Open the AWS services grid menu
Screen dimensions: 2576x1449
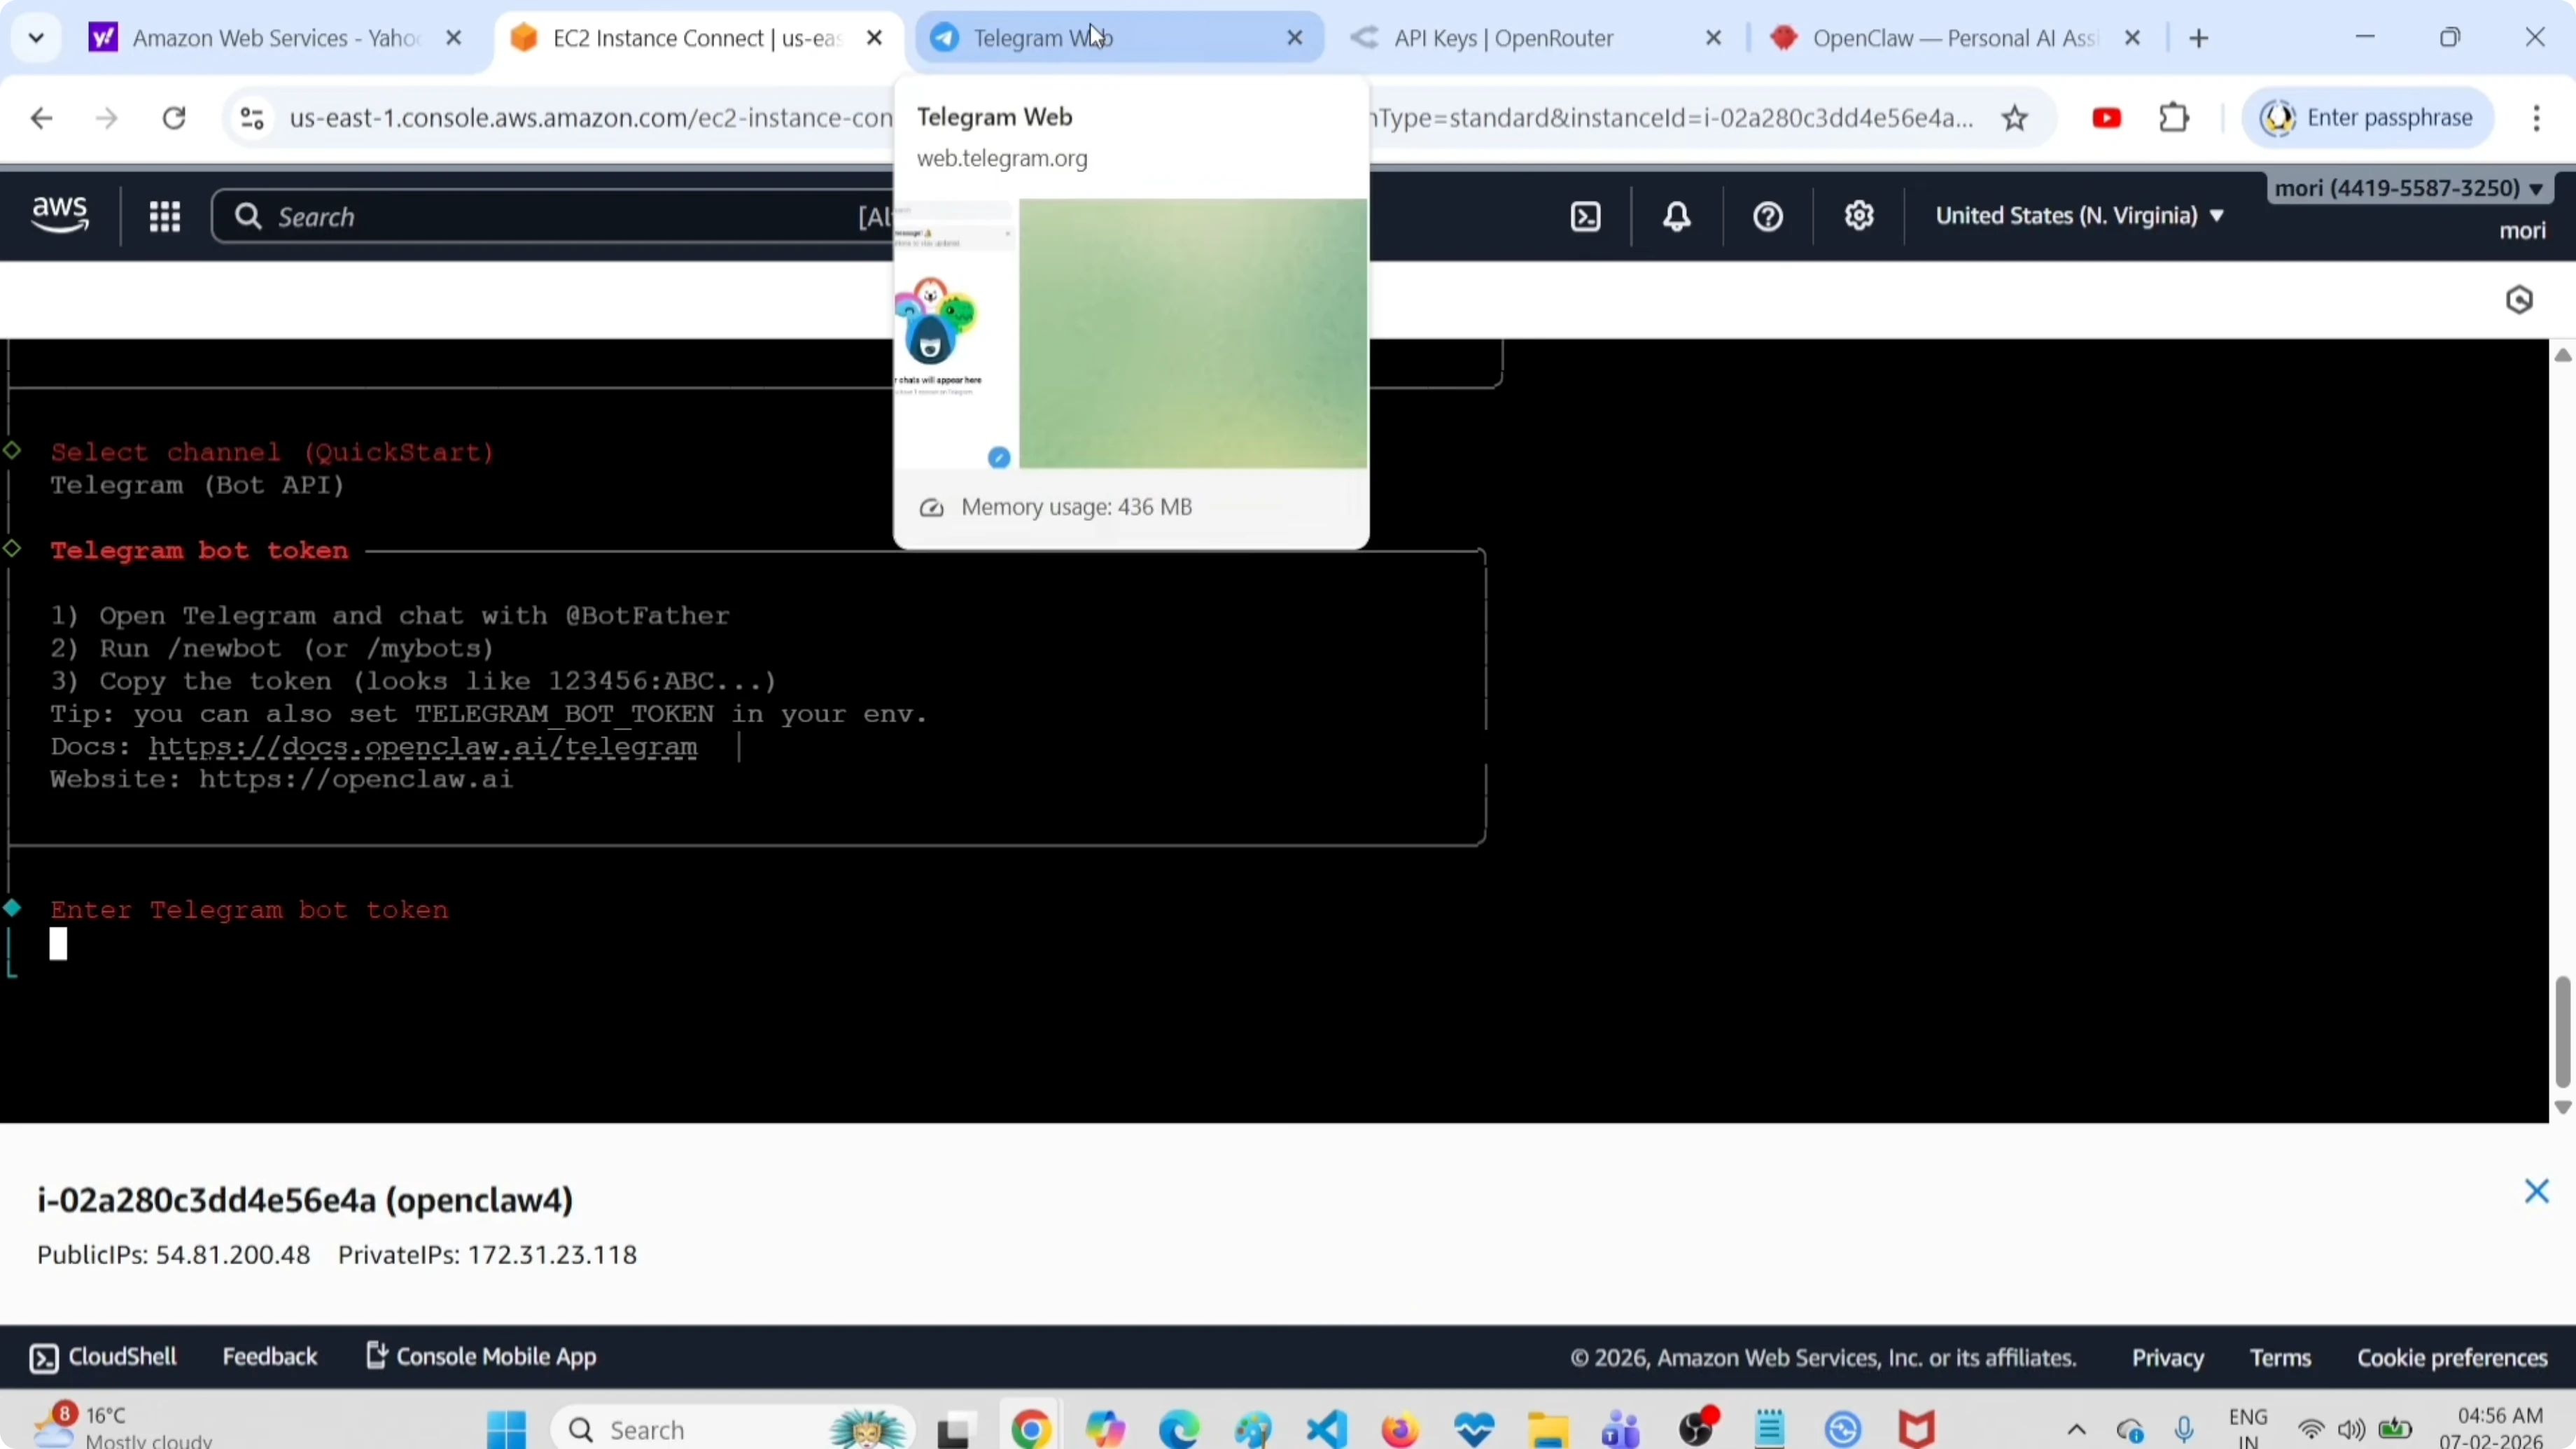click(165, 217)
